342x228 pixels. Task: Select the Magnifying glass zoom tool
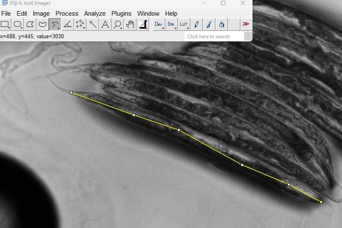tap(117, 24)
